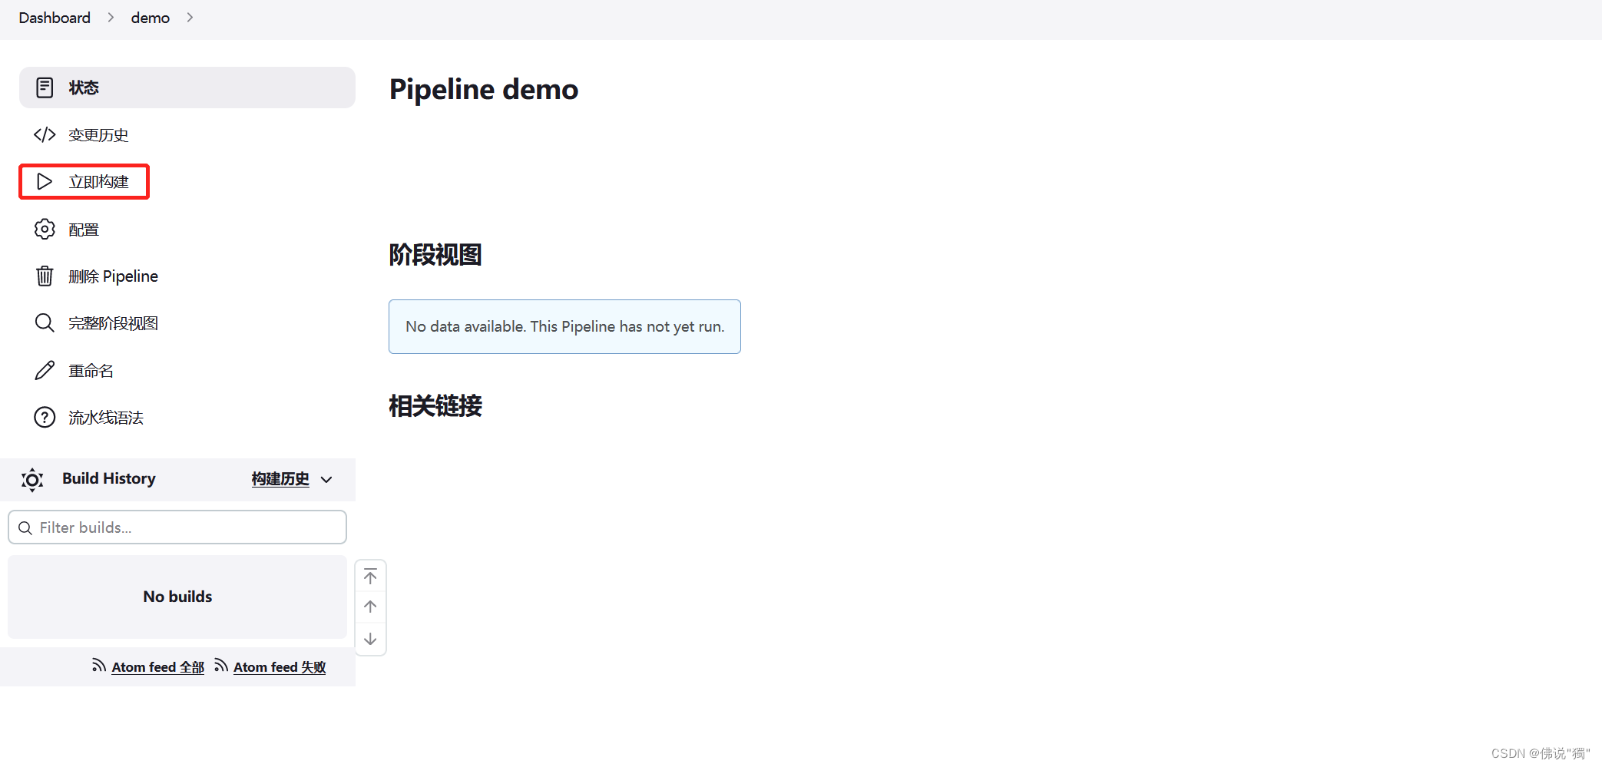Focus the Filter builds search field
This screenshot has width=1602, height=767.
tap(177, 527)
